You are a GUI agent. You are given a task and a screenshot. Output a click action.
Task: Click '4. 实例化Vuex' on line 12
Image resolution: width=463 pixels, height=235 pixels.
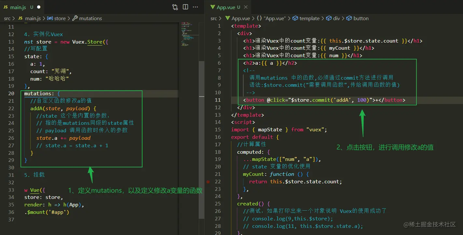(44, 34)
